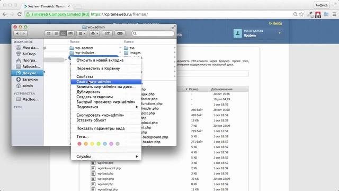The image size is (339, 191).
Task: Apply purple tag color
Action: click(111, 144)
